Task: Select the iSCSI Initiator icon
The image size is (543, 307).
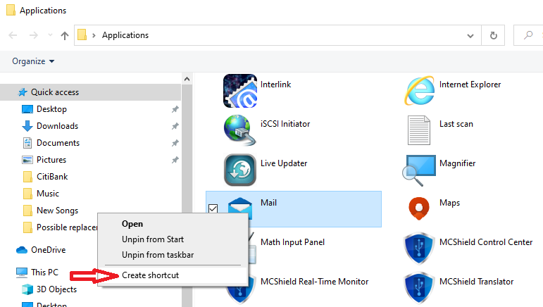Action: coord(240,130)
